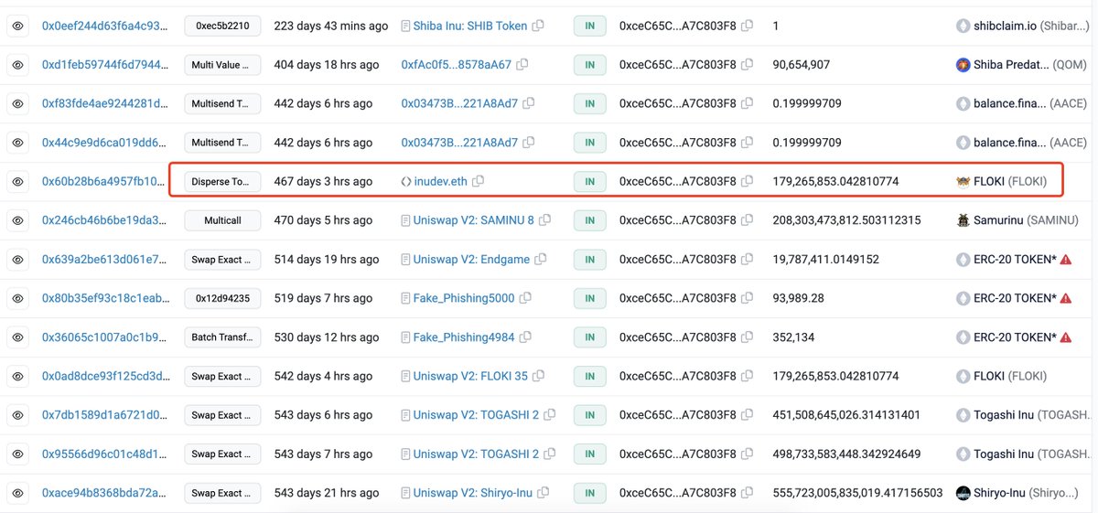Screen dimensions: 1098x513
Task: Preview transaction 0xace94b8368bda72a via eye icon
Action: [x=17, y=493]
